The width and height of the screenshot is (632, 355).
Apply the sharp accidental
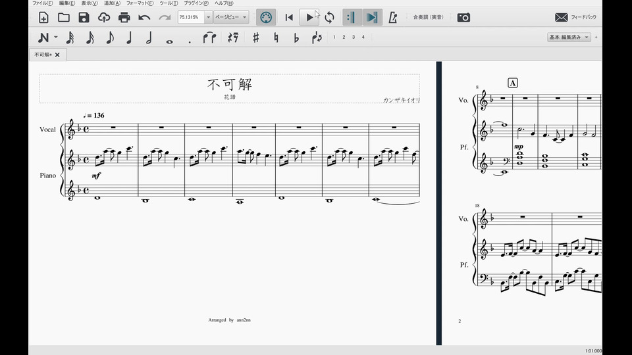click(x=256, y=37)
